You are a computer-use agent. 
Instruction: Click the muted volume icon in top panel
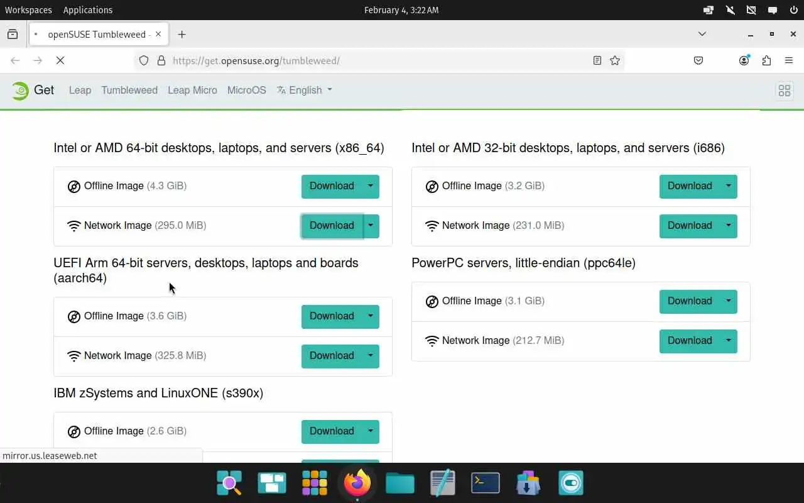(730, 10)
